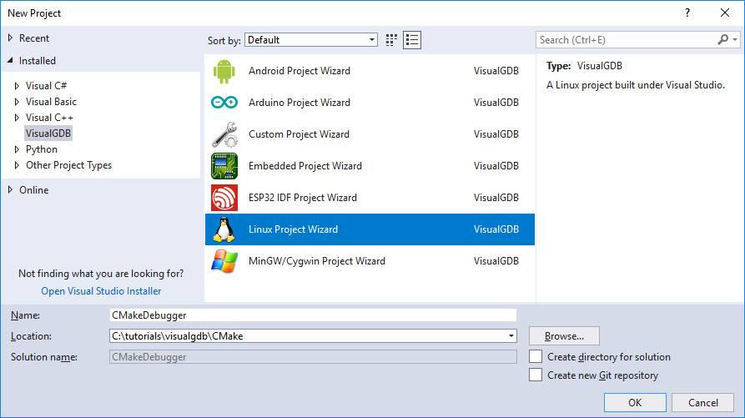
Task: Select the ESP32 IDF Project Wizard red icon
Action: click(x=224, y=198)
